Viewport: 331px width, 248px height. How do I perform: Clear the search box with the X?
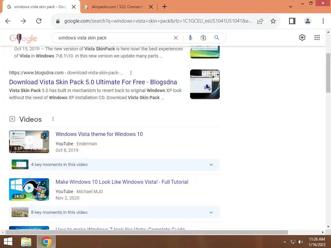click(176, 38)
